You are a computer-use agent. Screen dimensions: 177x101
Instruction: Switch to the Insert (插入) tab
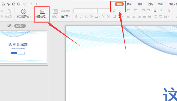(x=129, y=4)
